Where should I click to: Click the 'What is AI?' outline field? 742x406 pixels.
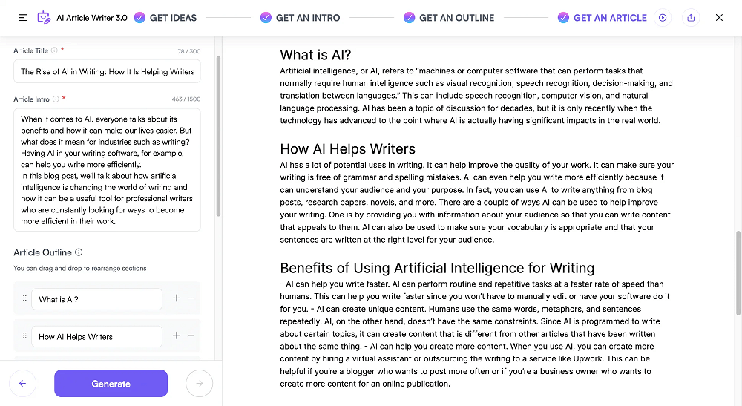(x=96, y=299)
